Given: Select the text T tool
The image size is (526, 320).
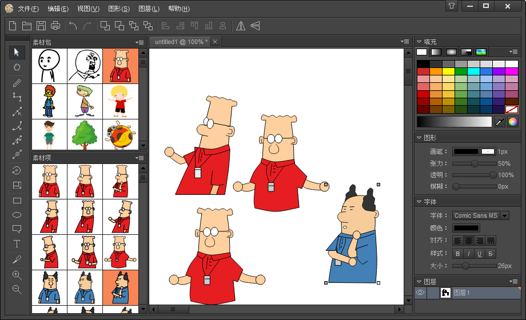Looking at the screenshot, I should [x=17, y=244].
